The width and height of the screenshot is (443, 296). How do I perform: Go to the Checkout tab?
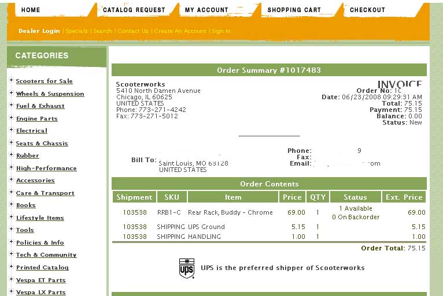367,10
